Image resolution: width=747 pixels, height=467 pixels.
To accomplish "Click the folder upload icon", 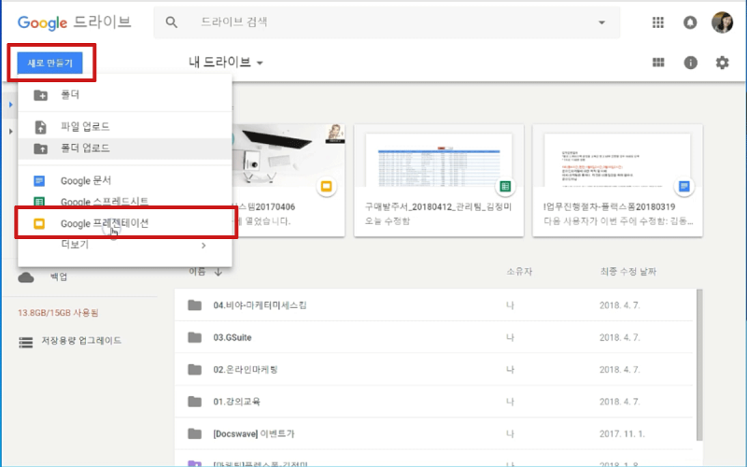I will pos(40,149).
